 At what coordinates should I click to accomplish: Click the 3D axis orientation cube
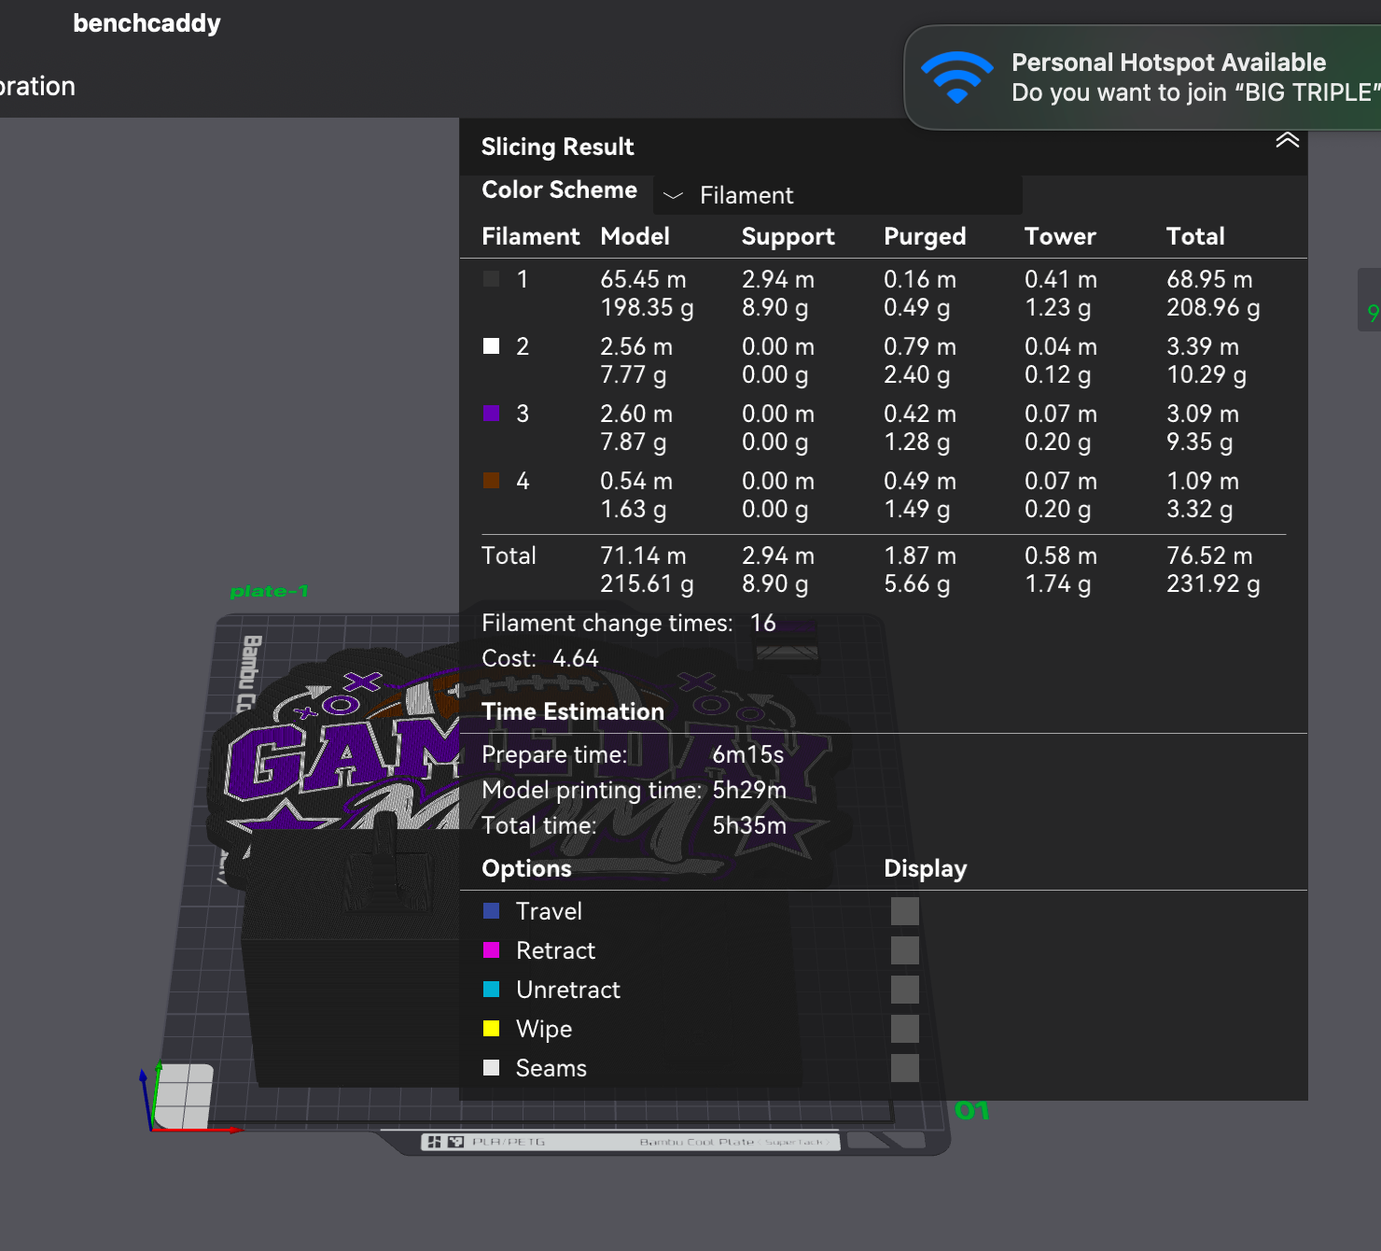click(x=184, y=1096)
